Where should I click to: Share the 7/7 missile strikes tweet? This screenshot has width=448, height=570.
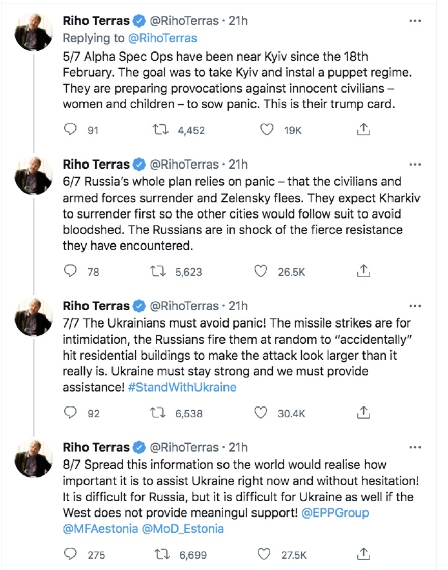[x=363, y=413]
